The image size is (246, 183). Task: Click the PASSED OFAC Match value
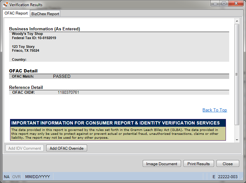pos(61,76)
